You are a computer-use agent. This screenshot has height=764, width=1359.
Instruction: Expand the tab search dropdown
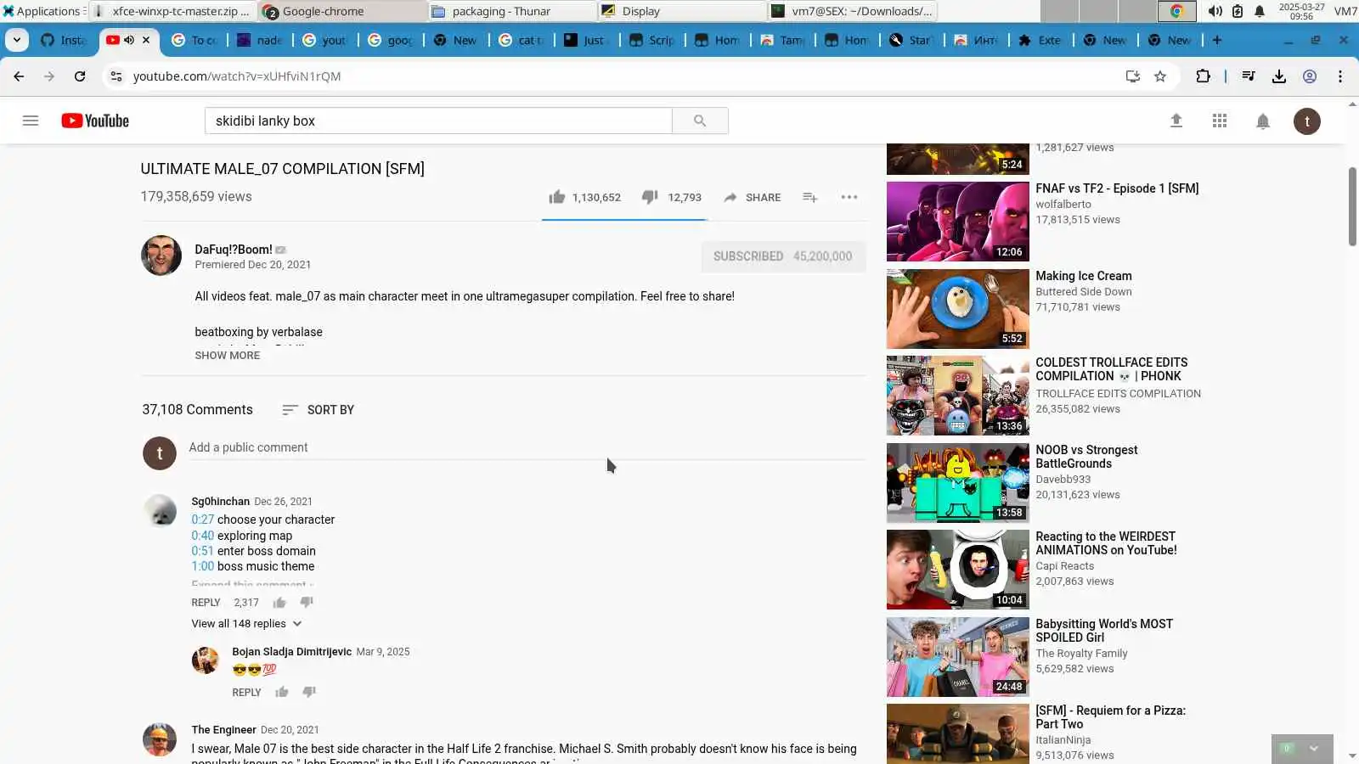tap(17, 40)
